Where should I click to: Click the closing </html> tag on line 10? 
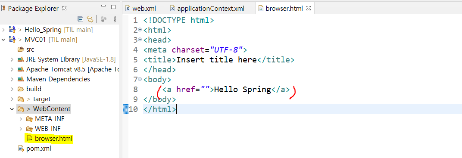(x=160, y=109)
